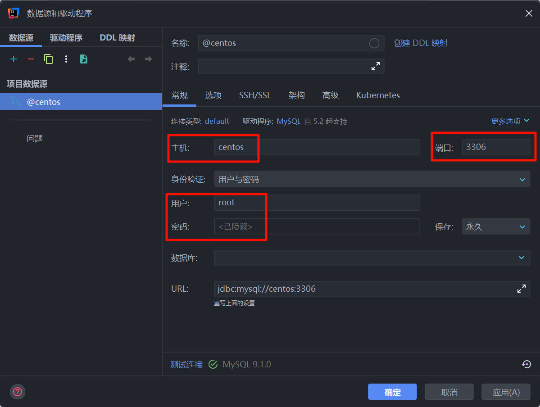The image size is (540, 407).
Task: Click the green connection success checkmark icon
Action: [213, 364]
